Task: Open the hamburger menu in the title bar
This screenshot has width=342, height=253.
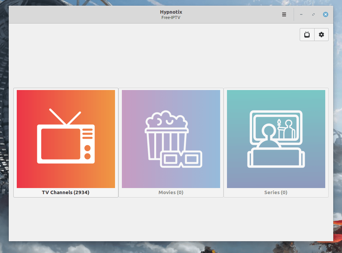Action: (x=284, y=14)
